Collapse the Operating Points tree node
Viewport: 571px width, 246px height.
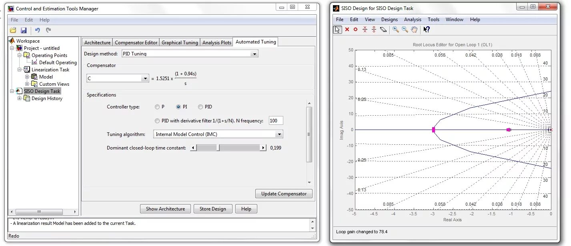pos(20,55)
